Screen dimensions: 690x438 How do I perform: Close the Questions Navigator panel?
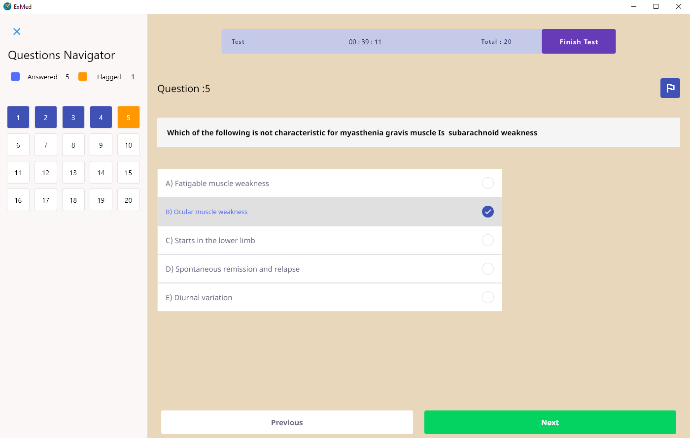(x=16, y=31)
